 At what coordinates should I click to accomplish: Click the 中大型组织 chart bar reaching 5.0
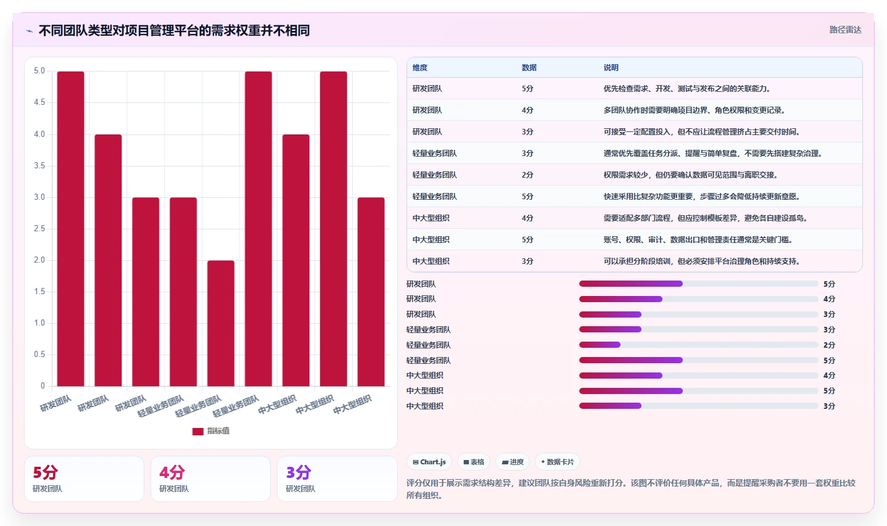pyautogui.click(x=334, y=229)
